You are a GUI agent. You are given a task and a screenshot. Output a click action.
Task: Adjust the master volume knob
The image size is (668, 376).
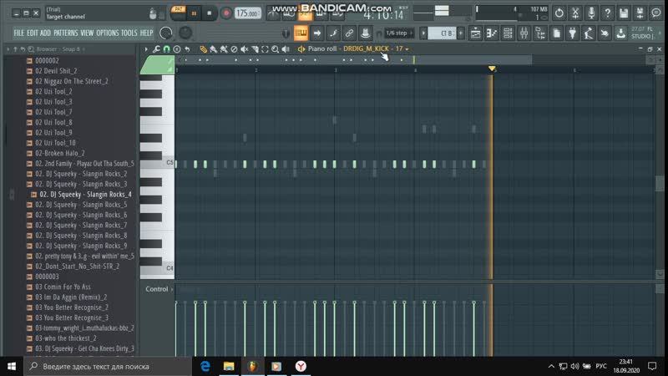165,33
